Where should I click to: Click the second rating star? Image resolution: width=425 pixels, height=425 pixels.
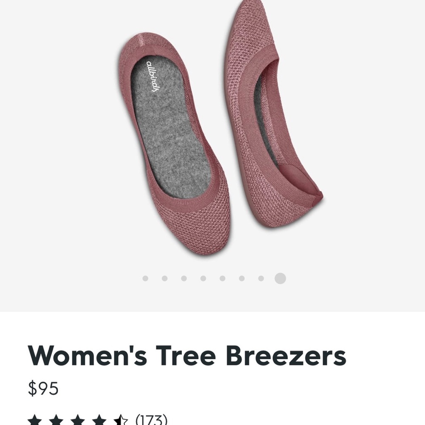[57, 420]
